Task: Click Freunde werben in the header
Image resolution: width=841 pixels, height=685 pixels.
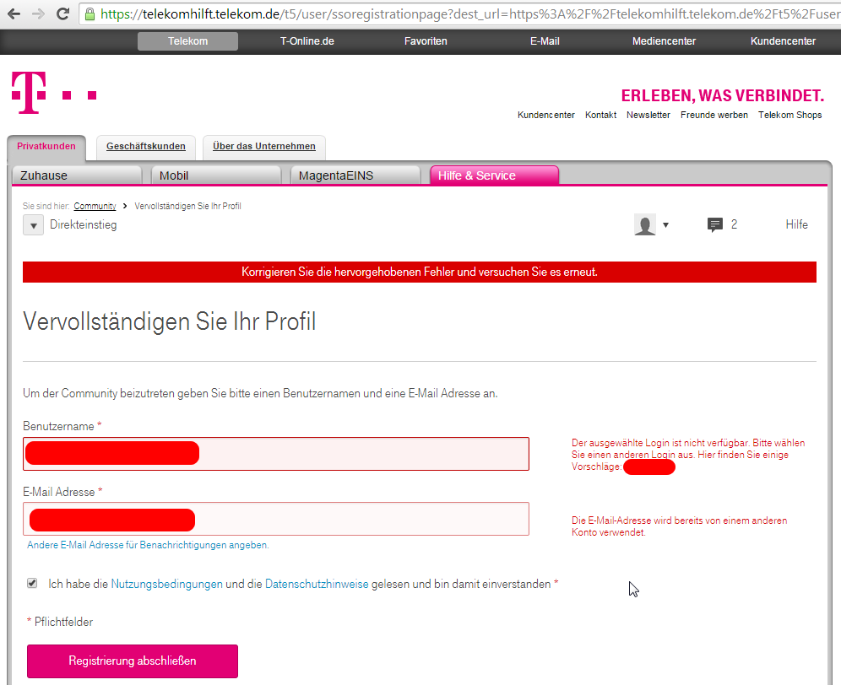Action: click(x=713, y=115)
